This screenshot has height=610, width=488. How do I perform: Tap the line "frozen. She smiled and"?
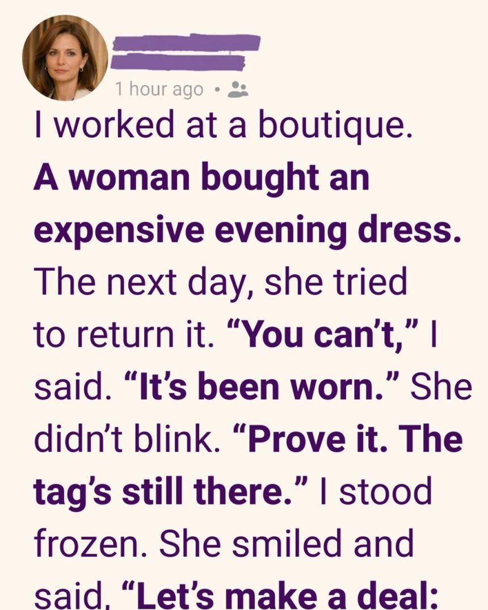pyautogui.click(x=224, y=544)
